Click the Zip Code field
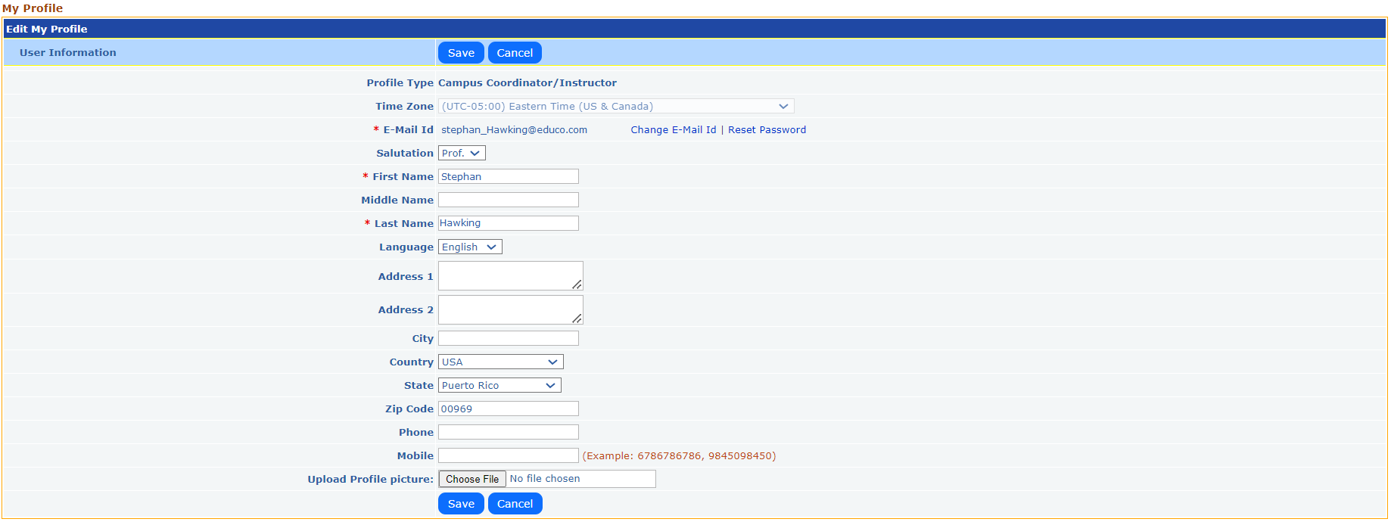This screenshot has height=522, width=1391. coord(508,409)
